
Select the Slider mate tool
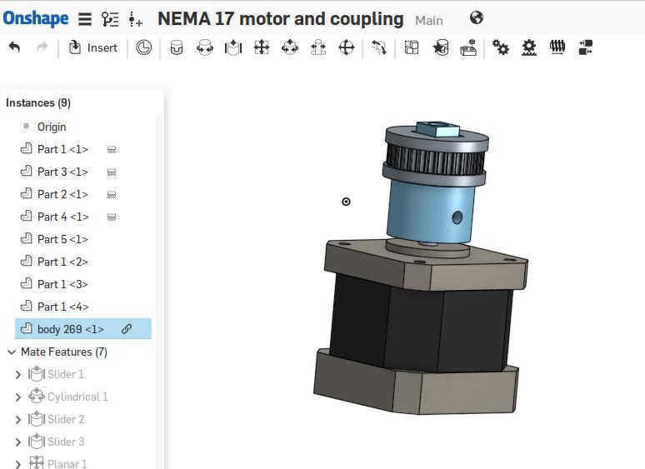pyautogui.click(x=233, y=47)
